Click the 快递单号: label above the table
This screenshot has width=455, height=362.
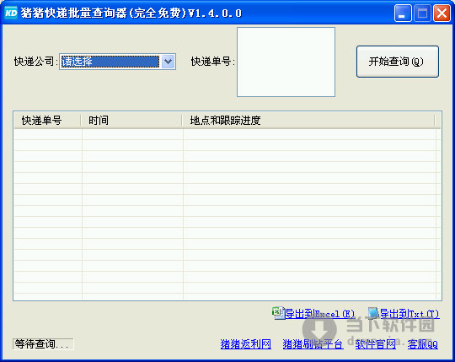pos(212,62)
